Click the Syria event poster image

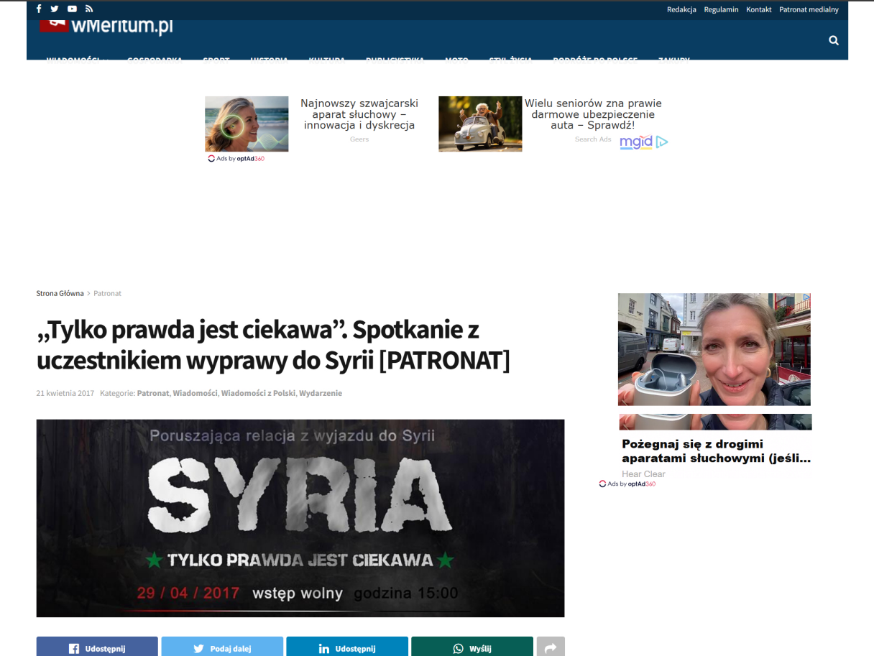pos(300,518)
